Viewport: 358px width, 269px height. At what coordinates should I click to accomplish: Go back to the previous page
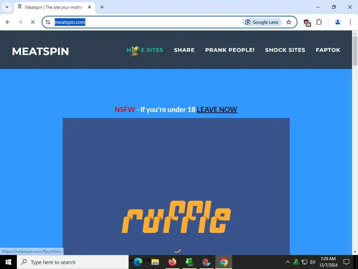[8, 22]
